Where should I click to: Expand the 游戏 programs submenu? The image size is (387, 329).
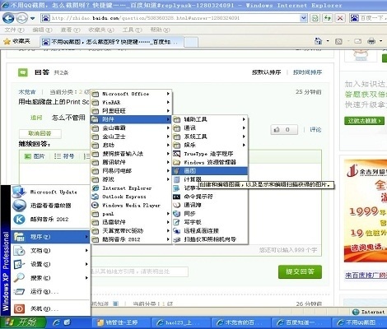131,179
